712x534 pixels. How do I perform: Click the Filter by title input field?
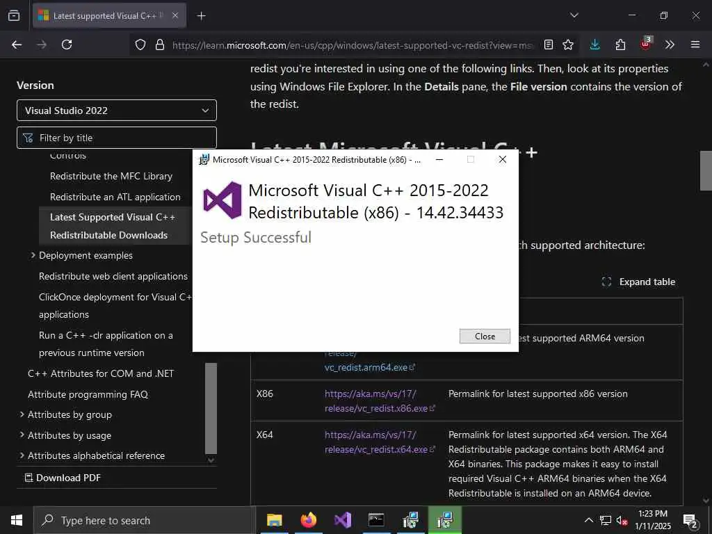[117, 138]
